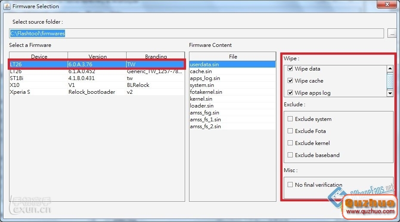The height and width of the screenshot is (222, 400).
Task: Click the source folder path field
Action: [196, 34]
